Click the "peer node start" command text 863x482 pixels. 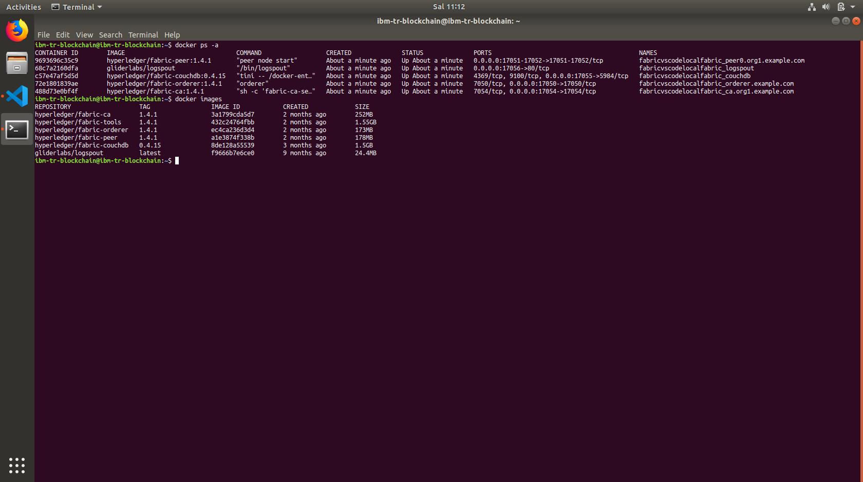(267, 61)
